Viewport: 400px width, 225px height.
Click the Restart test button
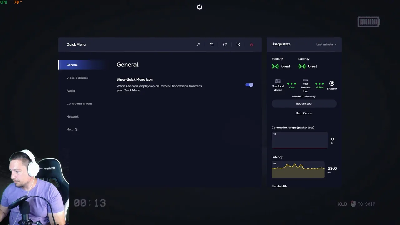pos(304,104)
